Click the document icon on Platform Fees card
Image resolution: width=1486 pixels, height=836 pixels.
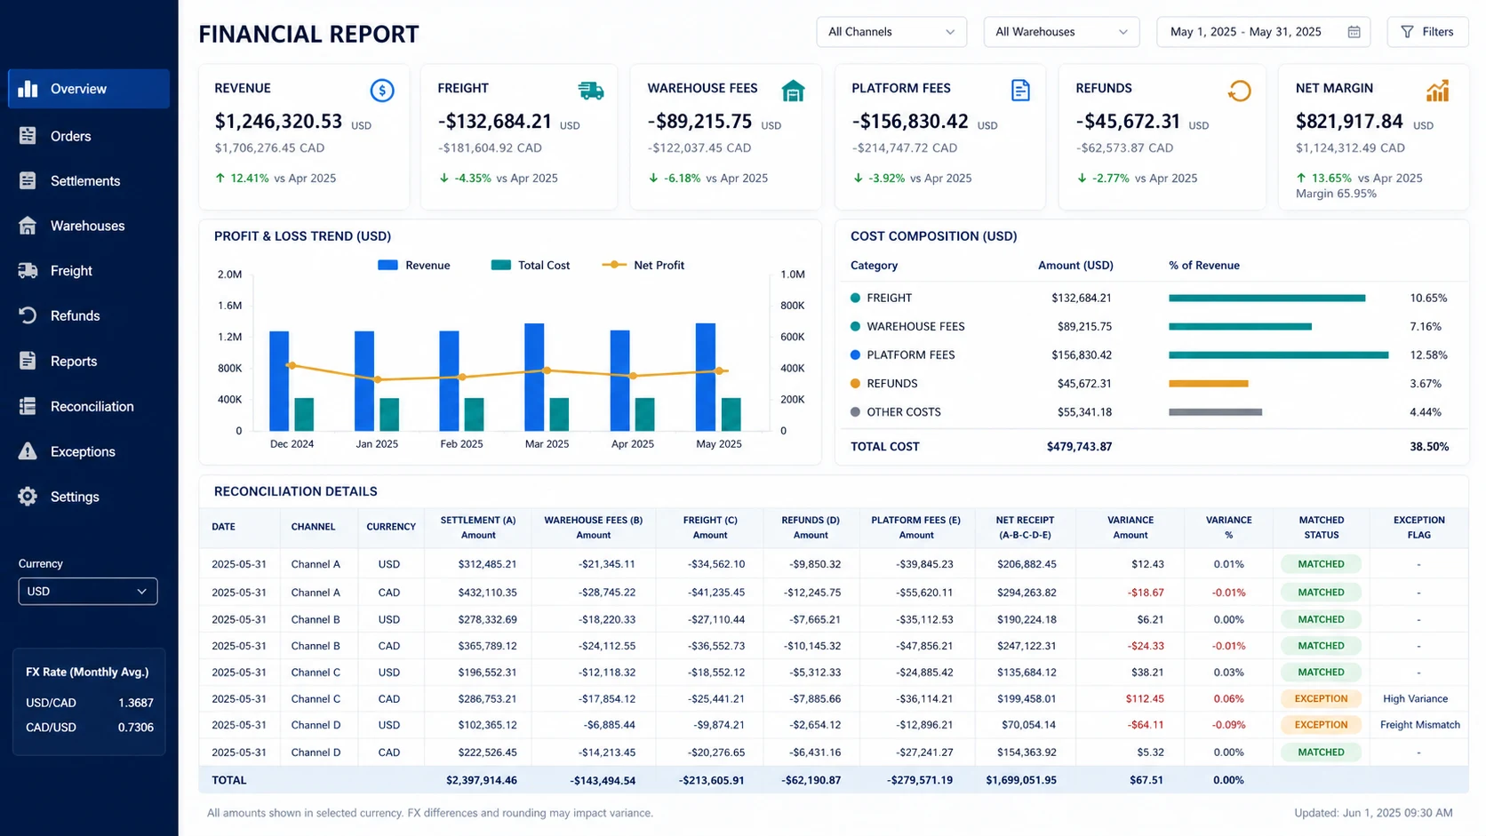[1020, 91]
